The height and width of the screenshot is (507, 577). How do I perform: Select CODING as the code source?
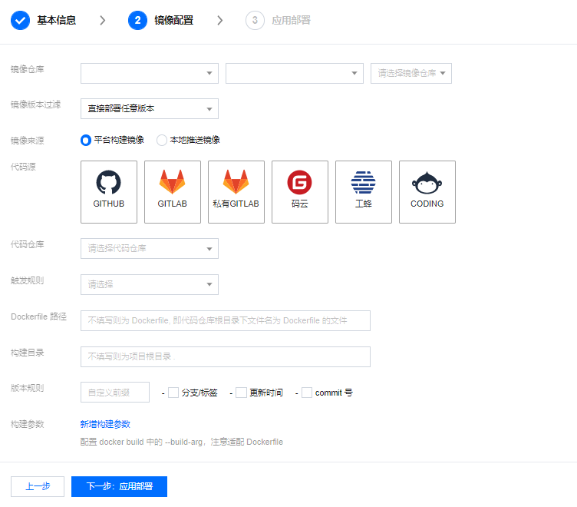pyautogui.click(x=427, y=192)
